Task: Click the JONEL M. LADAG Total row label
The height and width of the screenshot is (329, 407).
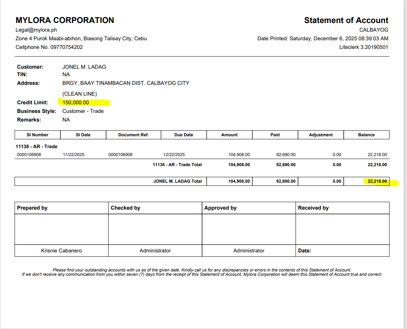Action: click(178, 181)
